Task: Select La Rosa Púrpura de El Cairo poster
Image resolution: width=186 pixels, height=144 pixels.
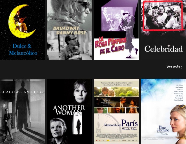Action: point(116,30)
